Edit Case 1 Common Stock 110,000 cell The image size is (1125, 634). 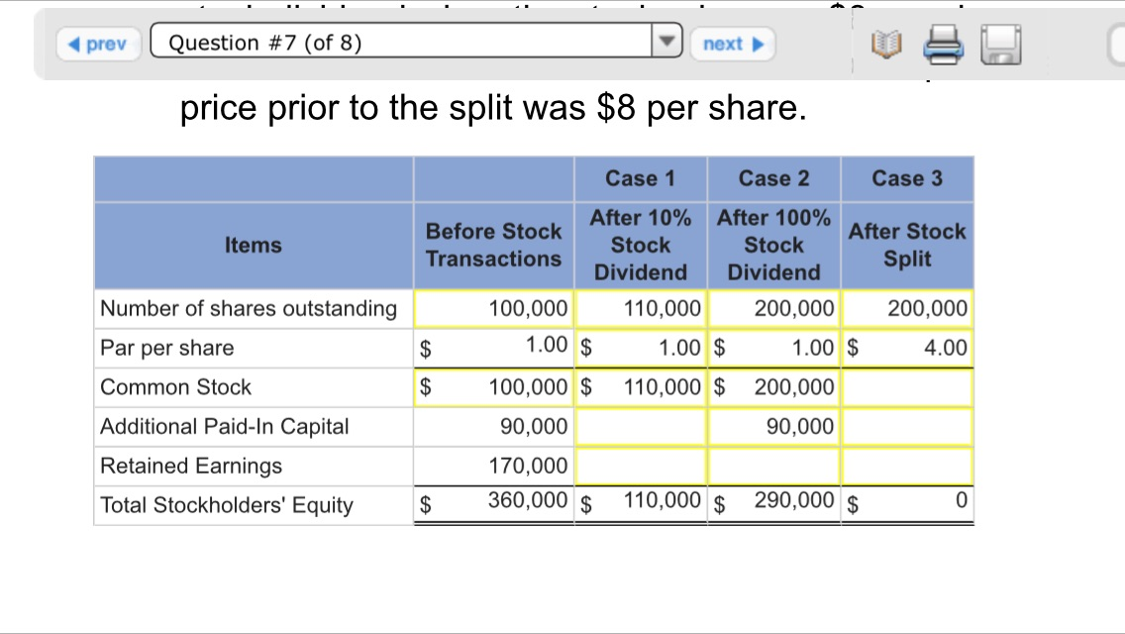click(x=641, y=387)
